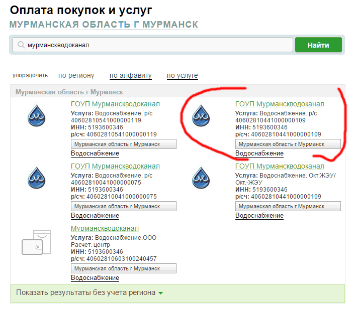This screenshot has width=352, height=310.
Task: Click Водоснабжение link under Окт.ЖЭУ listing
Action: point(259,216)
